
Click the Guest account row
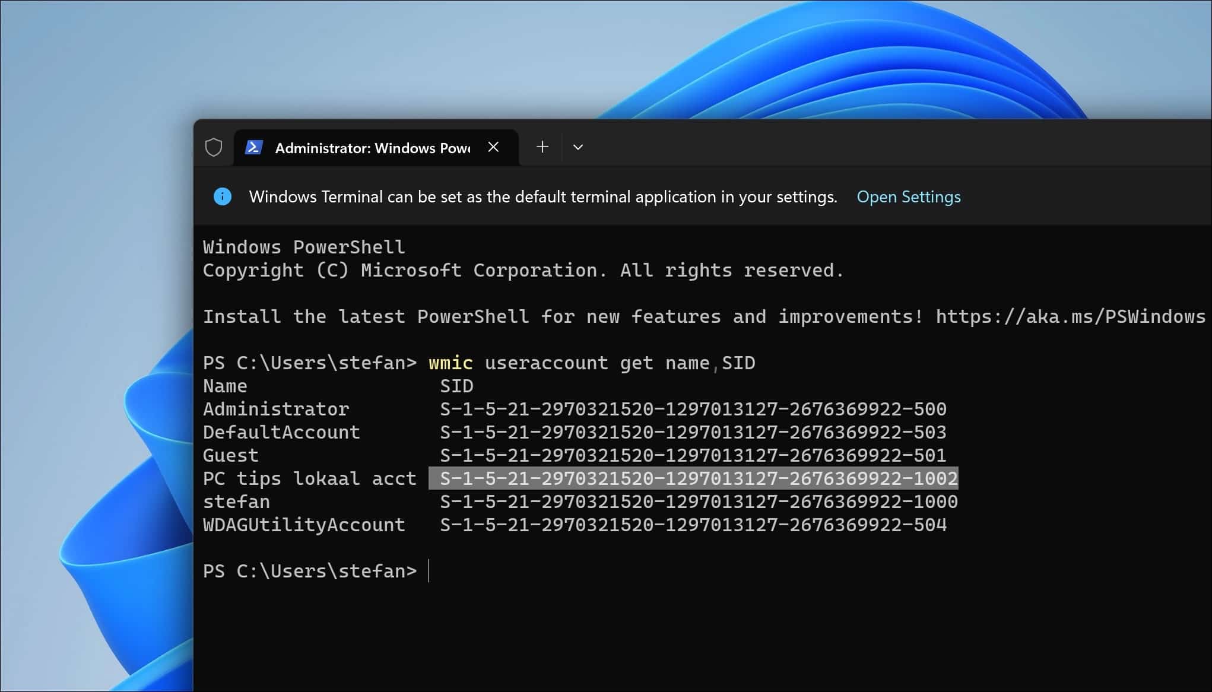[x=231, y=455]
